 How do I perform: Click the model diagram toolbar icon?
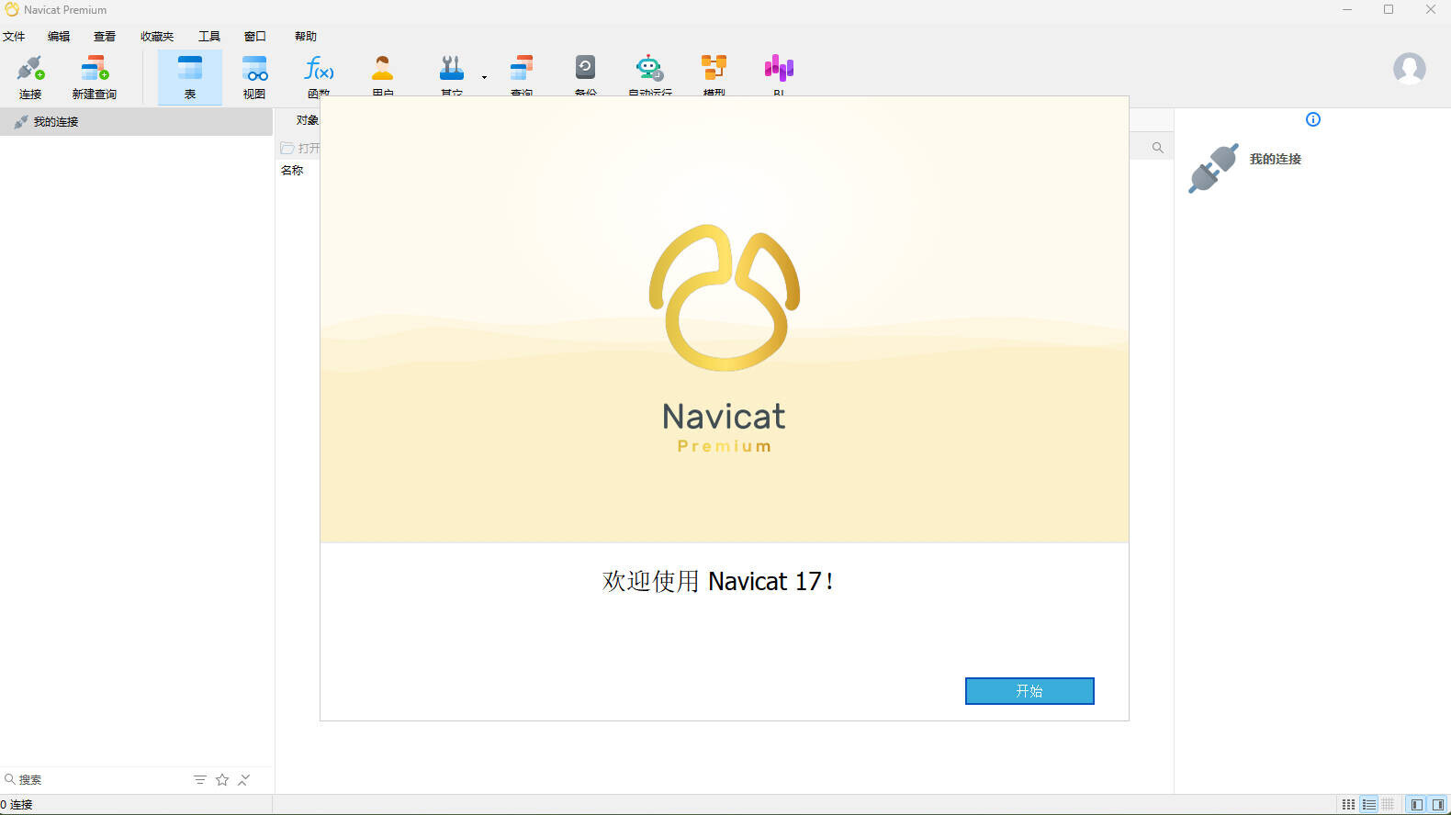pos(714,69)
